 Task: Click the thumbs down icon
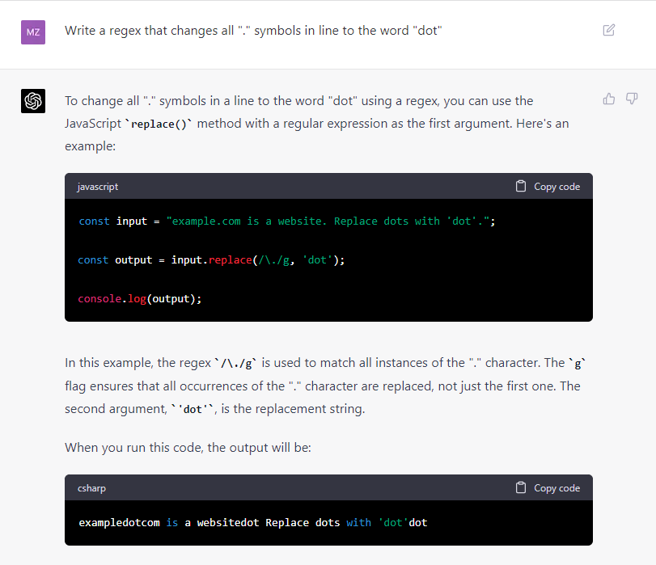point(631,99)
